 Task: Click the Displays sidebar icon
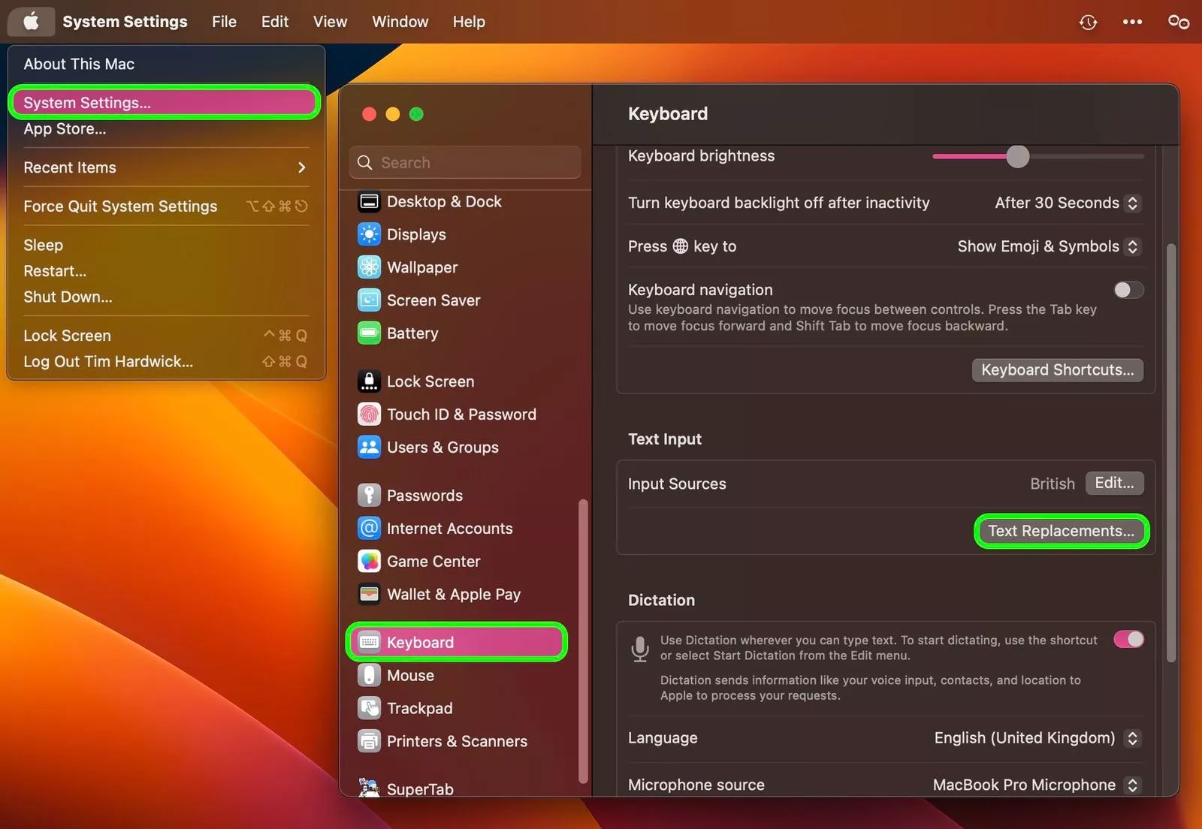tap(369, 235)
